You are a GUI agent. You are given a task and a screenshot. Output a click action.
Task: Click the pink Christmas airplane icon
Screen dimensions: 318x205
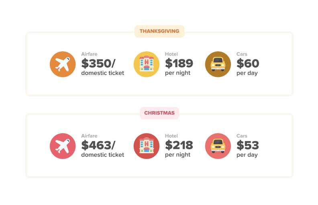coord(63,146)
